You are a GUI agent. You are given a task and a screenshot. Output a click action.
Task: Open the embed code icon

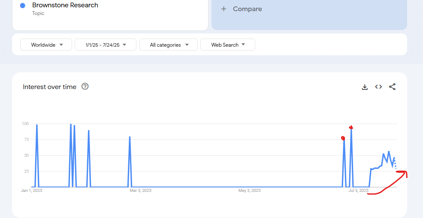[378, 87]
